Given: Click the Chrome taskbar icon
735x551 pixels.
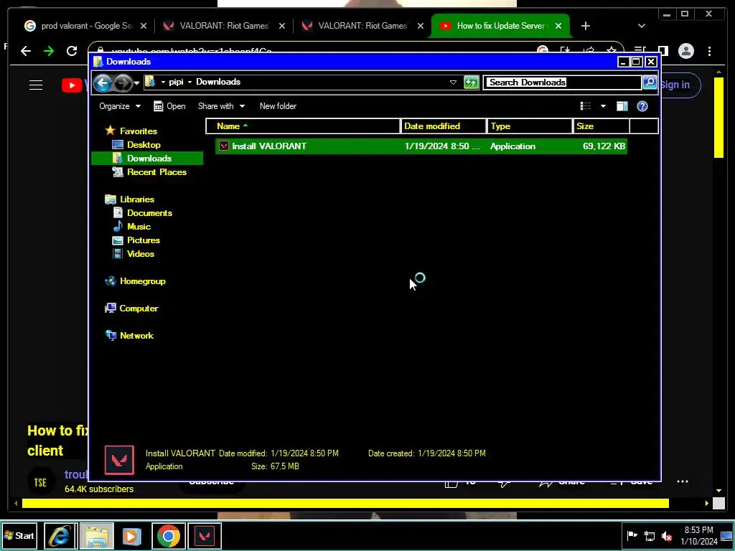Looking at the screenshot, I should [x=168, y=535].
